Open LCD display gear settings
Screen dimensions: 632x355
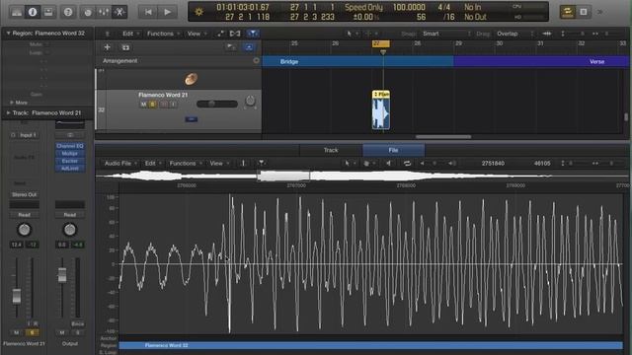click(199, 12)
